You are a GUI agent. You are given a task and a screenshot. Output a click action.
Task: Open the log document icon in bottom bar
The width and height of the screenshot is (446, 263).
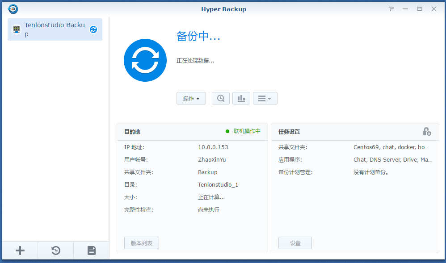point(92,250)
